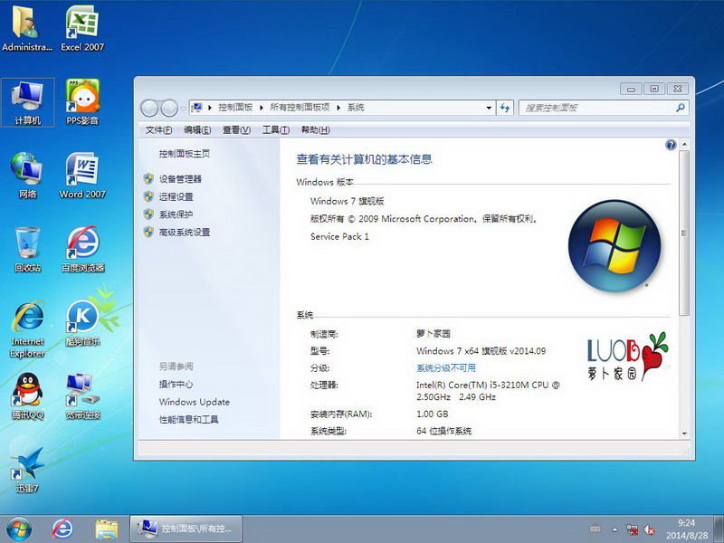Click the processor value i5-3210M text

pyautogui.click(x=488, y=391)
